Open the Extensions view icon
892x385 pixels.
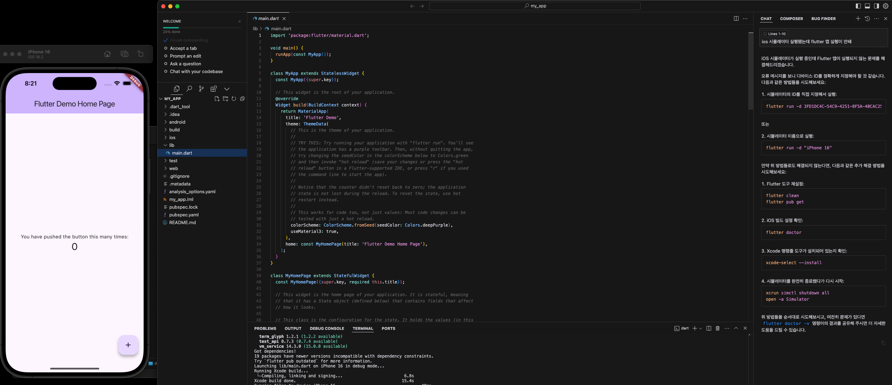point(214,89)
